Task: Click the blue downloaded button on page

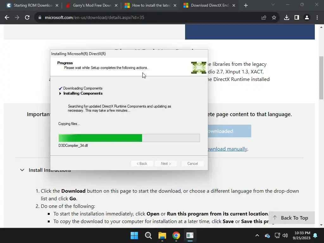Action: (x=229, y=131)
